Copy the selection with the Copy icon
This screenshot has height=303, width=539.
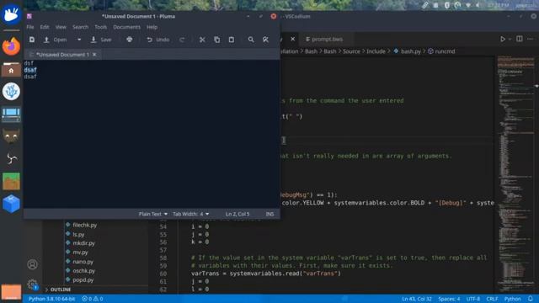point(217,40)
